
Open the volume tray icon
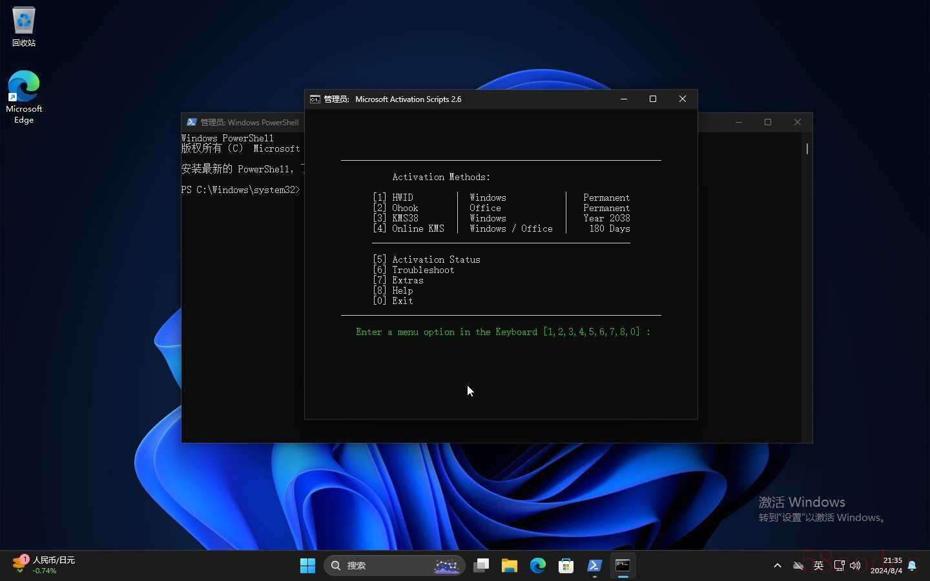[855, 566]
